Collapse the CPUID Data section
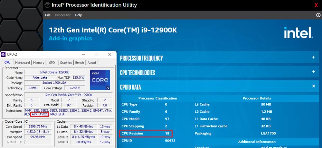 point(313,86)
